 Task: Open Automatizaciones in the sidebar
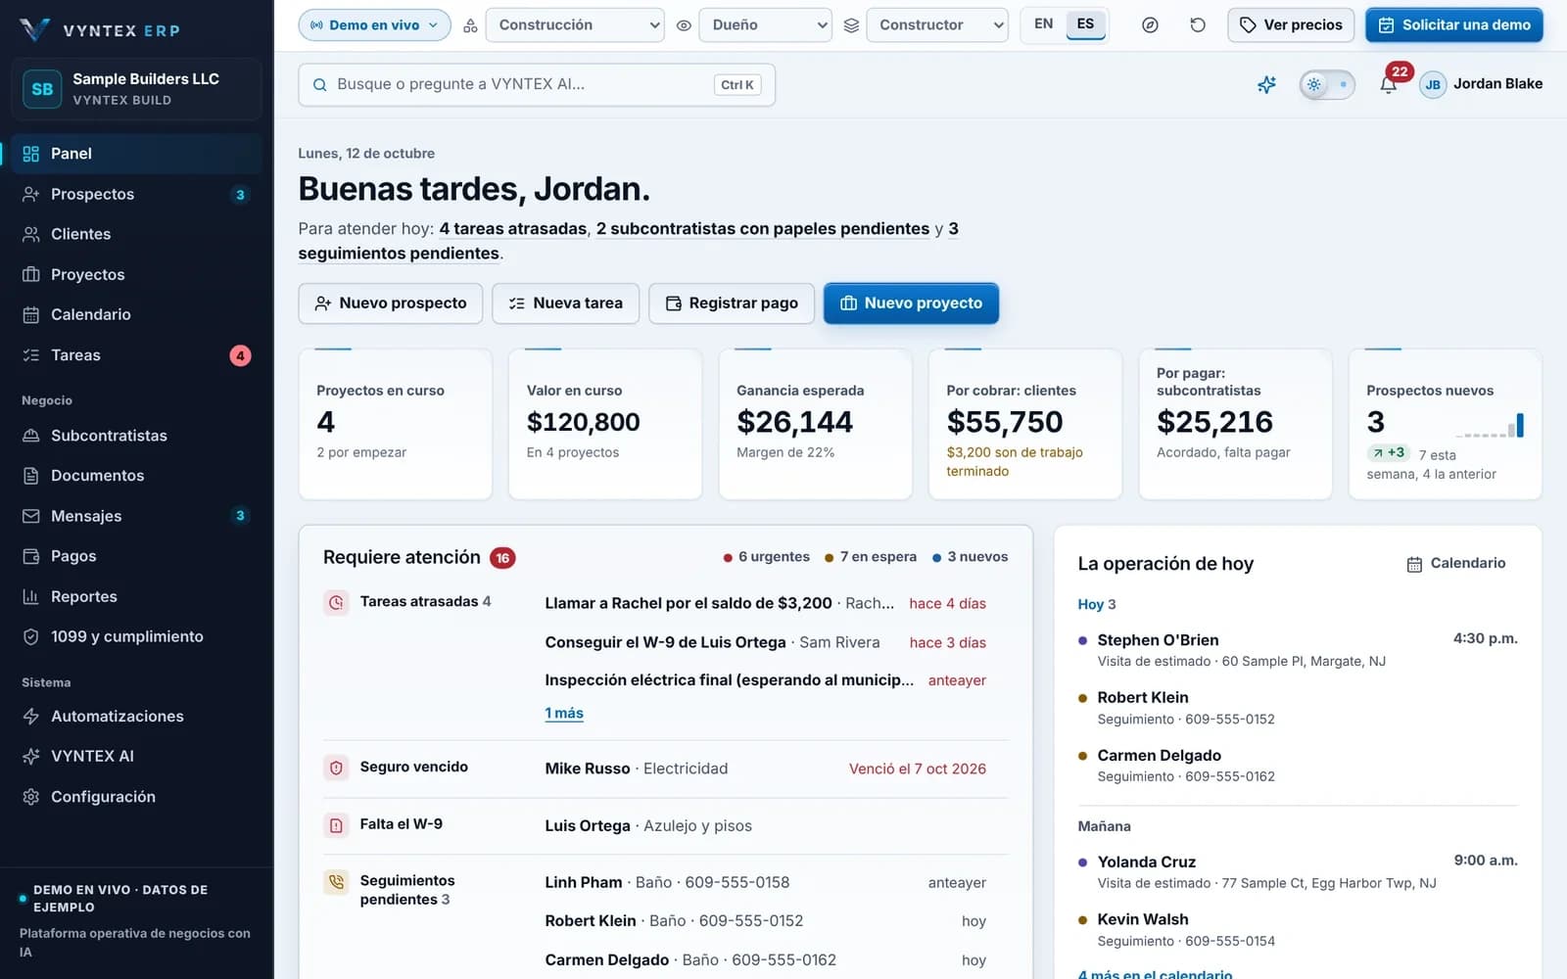click(x=136, y=717)
